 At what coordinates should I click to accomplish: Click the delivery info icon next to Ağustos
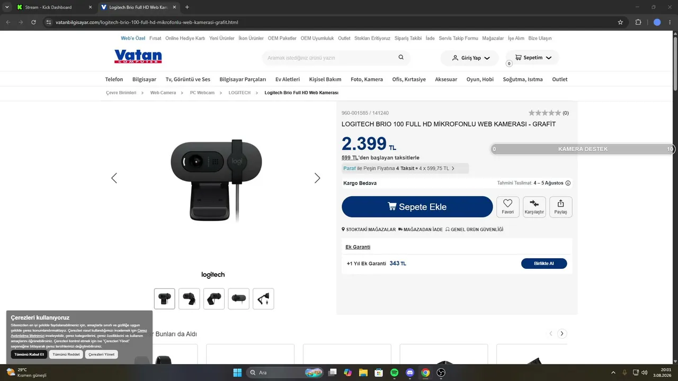[x=568, y=183]
